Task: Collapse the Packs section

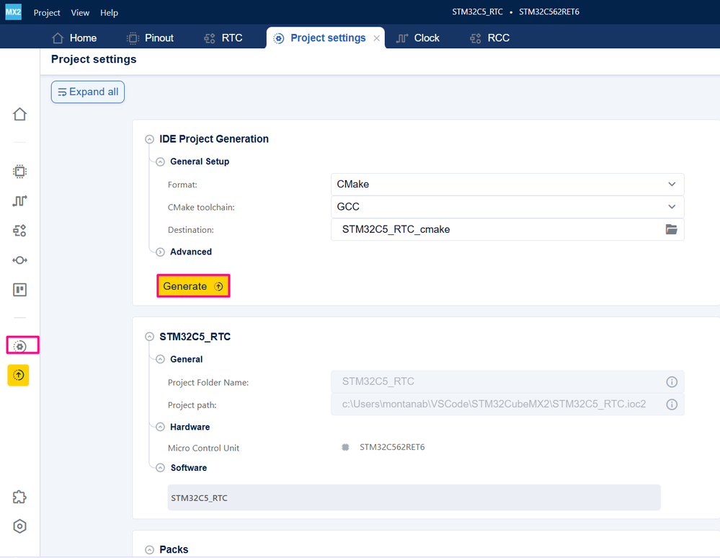Action: [x=149, y=550]
